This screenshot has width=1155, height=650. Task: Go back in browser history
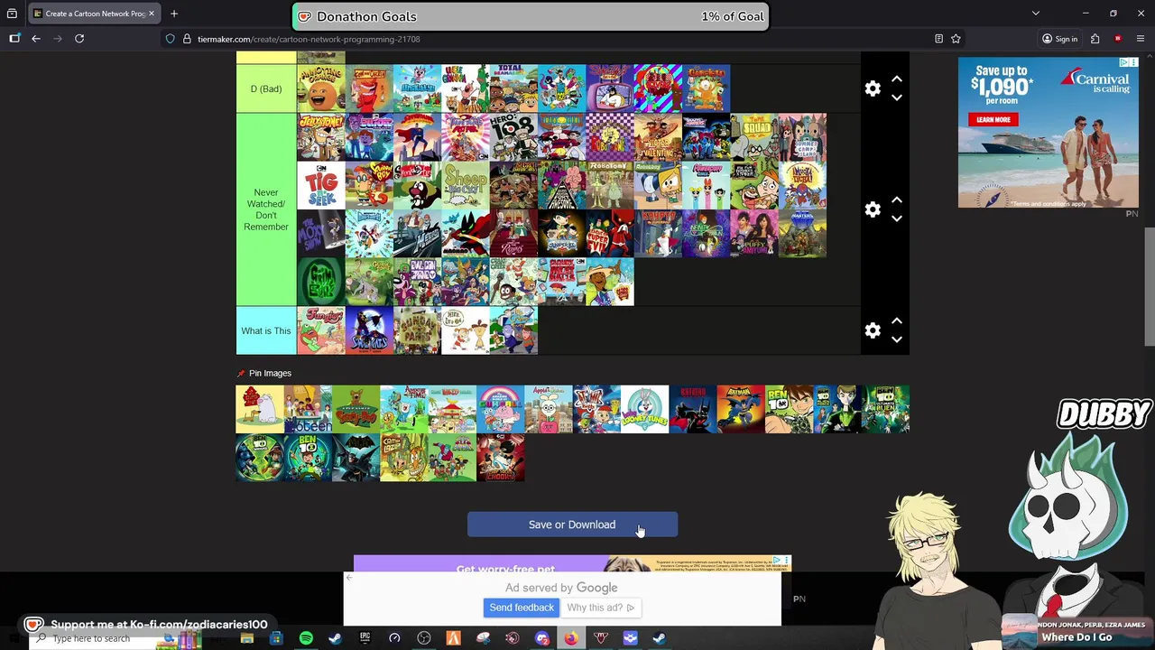36,39
